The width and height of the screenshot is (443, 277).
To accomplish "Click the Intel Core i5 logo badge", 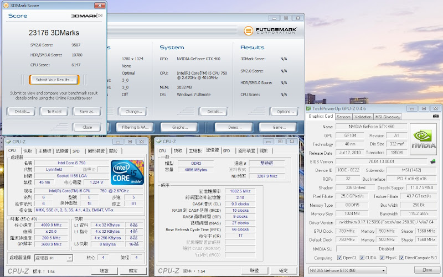I will (126, 171).
